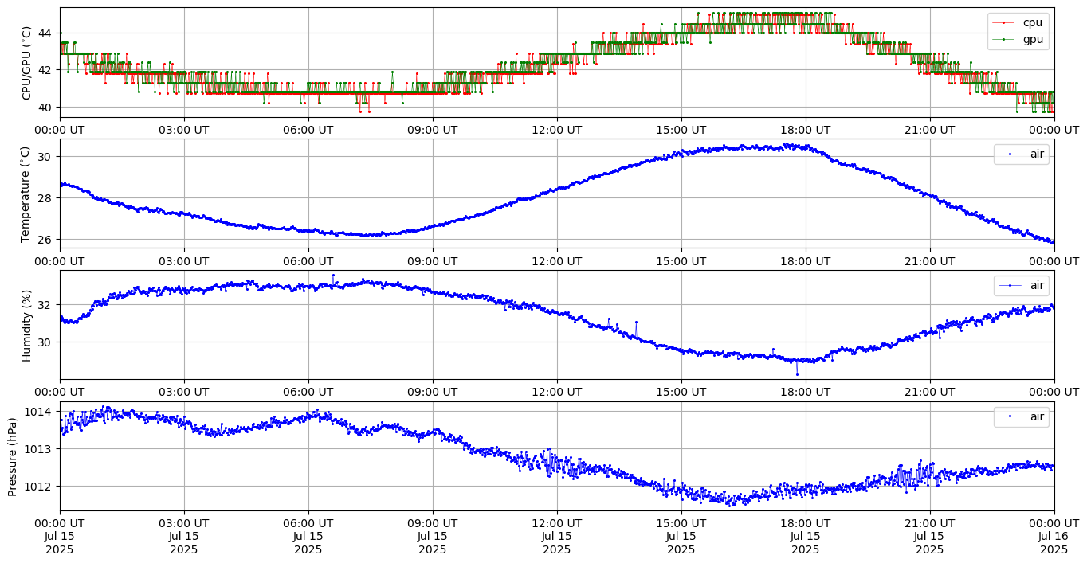The width and height of the screenshot is (1087, 563).
Task: Click '12:00 UT Jul 15 2025' bottom axis label
Action: [557, 537]
